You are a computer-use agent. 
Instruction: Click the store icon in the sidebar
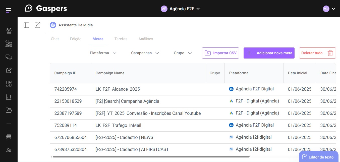pyautogui.click(x=9, y=137)
